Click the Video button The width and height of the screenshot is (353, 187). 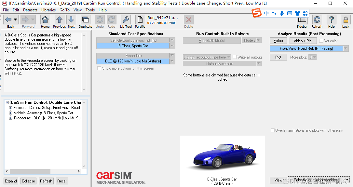(x=278, y=41)
